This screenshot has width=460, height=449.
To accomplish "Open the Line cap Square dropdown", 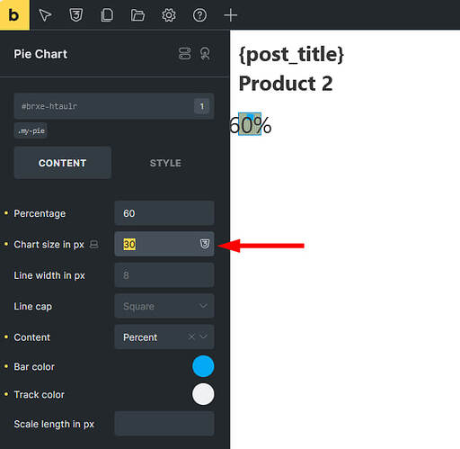I will [x=164, y=306].
